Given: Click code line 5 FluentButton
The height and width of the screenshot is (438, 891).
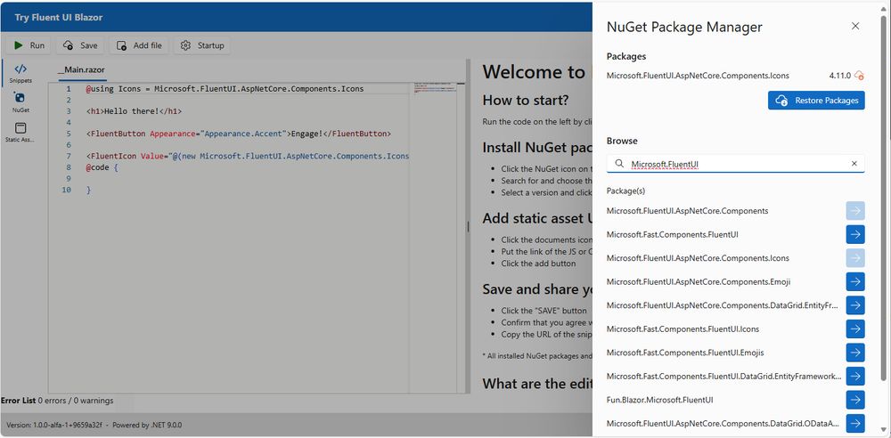Looking at the screenshot, I should tap(239, 134).
